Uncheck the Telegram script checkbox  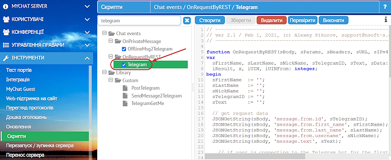(x=124, y=65)
